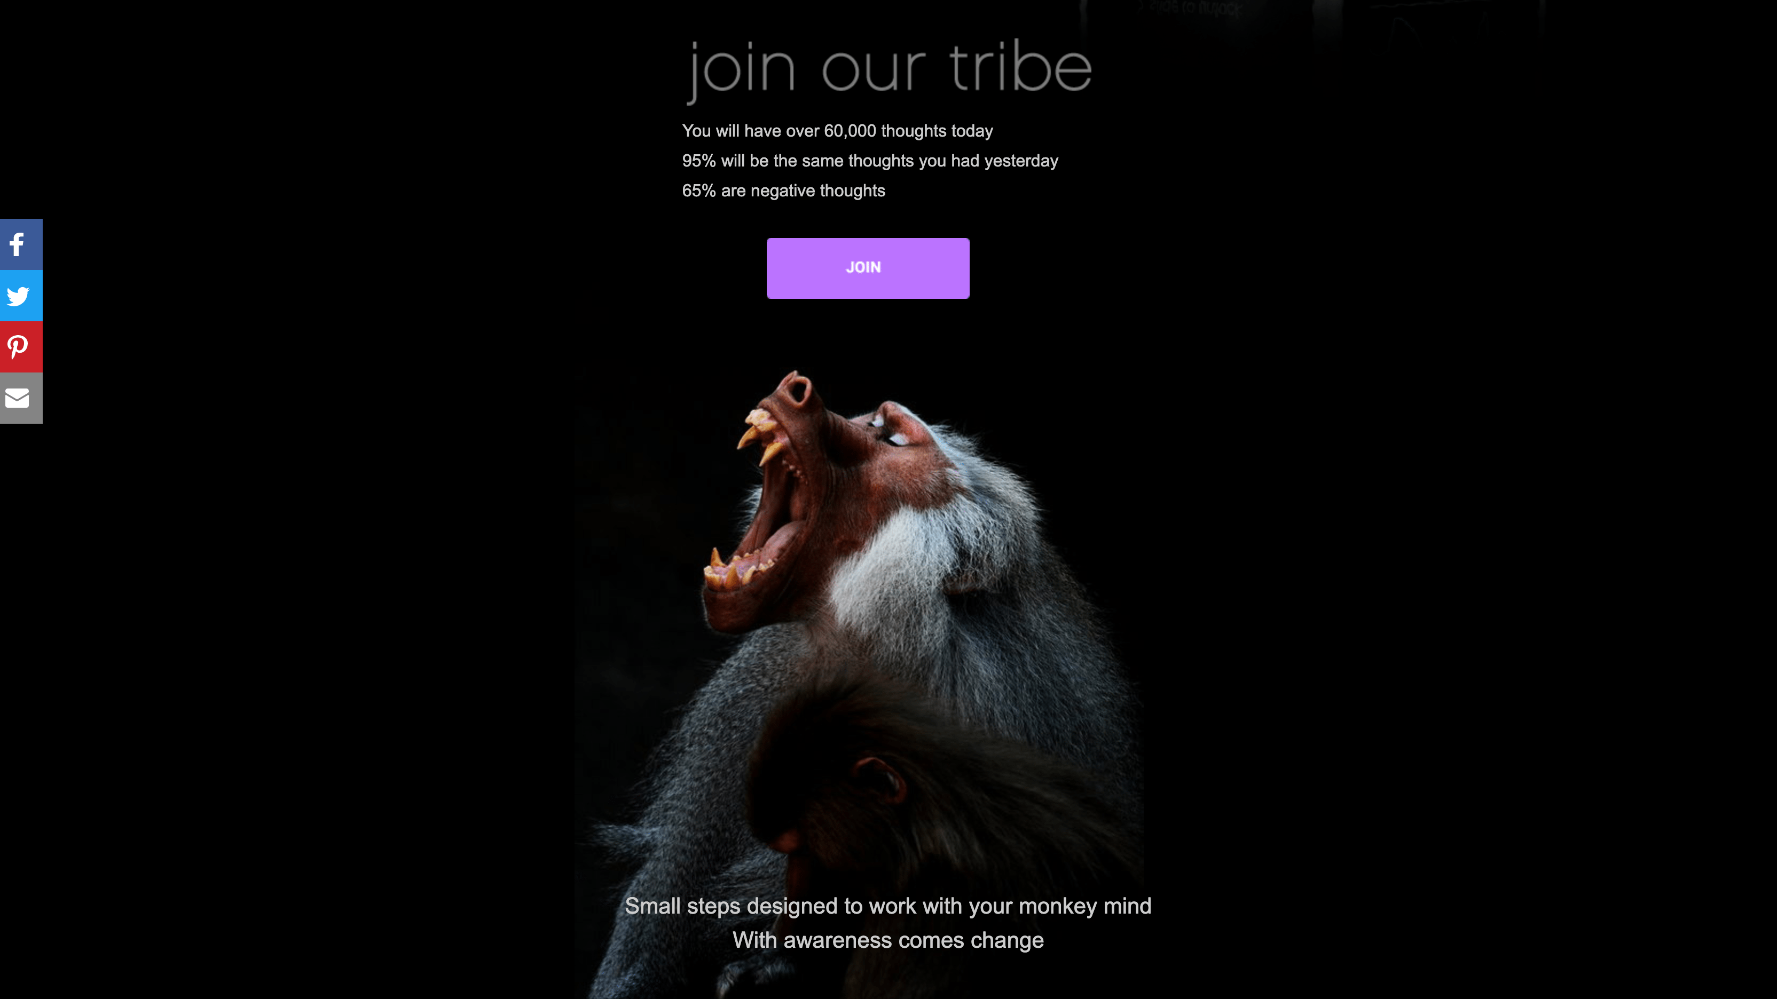
Task: Click the "Small steps designed" caption line
Action: pyautogui.click(x=888, y=906)
